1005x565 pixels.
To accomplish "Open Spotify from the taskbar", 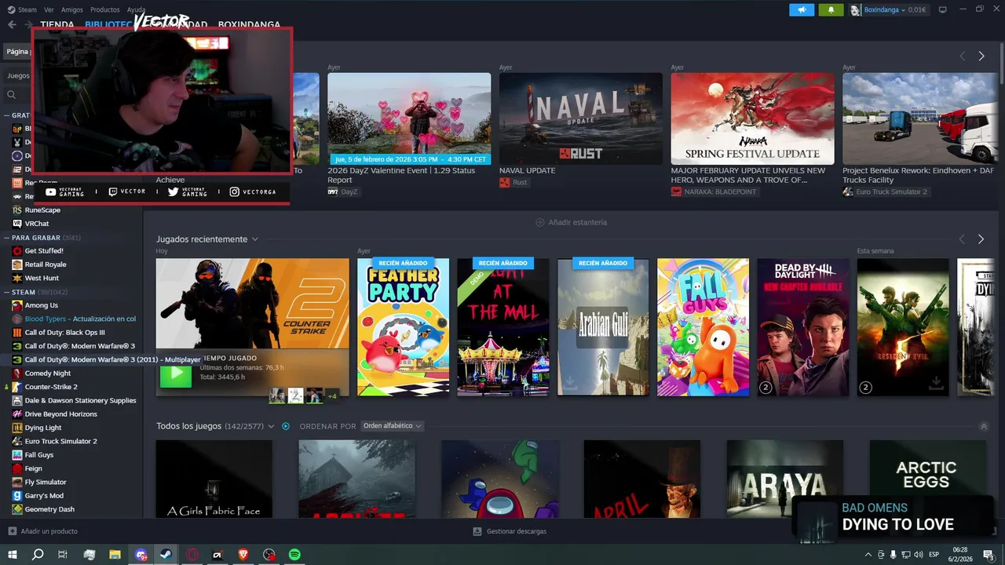I will 294,555.
